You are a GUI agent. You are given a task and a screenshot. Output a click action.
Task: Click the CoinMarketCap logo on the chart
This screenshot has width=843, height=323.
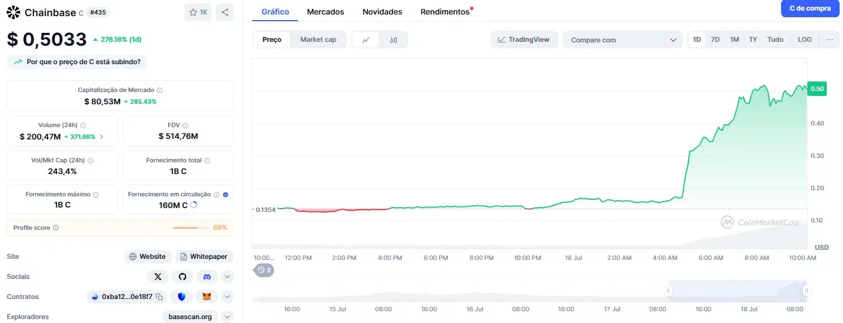tap(760, 223)
